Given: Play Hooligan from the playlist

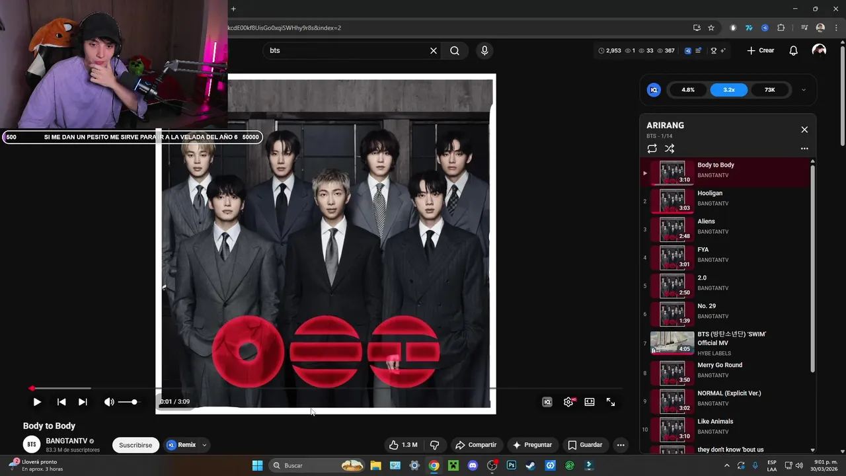Looking at the screenshot, I should click(725, 201).
